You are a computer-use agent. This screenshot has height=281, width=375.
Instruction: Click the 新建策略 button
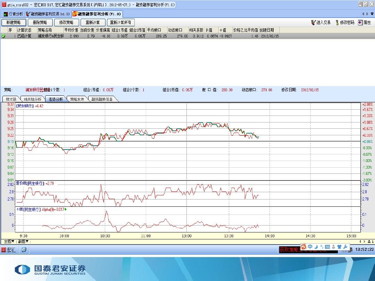click(x=14, y=23)
